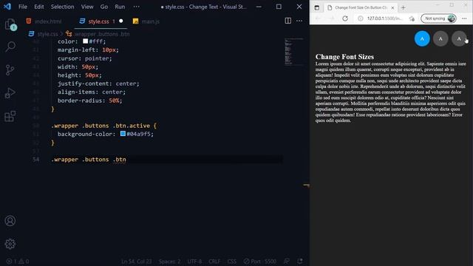The width and height of the screenshot is (473, 266).
Task: Click the cursor: pointer line
Action: 85,58
